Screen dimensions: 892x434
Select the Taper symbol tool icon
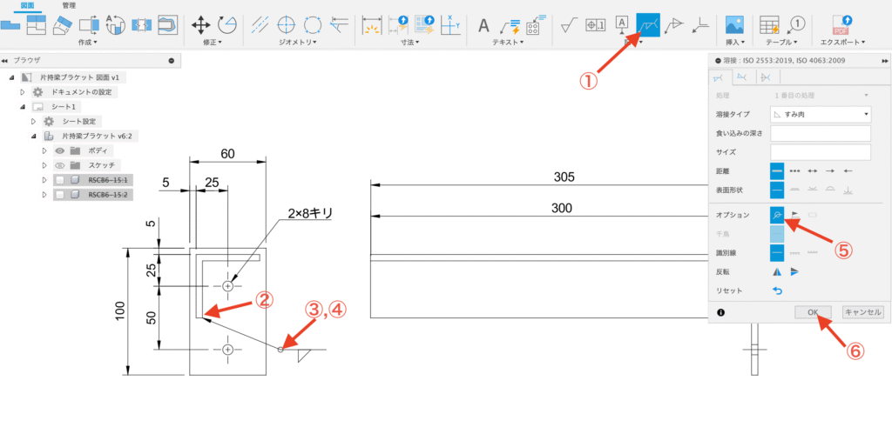[675, 25]
